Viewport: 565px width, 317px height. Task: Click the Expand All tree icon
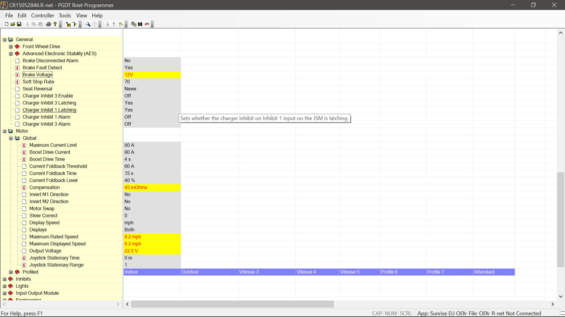pos(68,24)
